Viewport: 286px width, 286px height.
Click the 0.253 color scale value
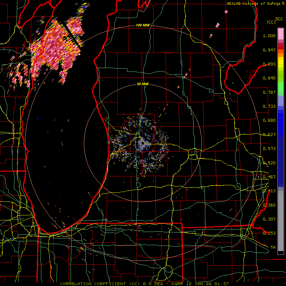click(269, 233)
